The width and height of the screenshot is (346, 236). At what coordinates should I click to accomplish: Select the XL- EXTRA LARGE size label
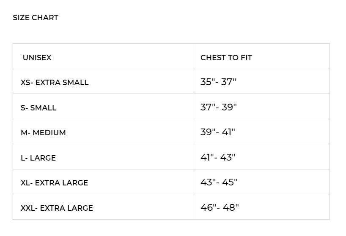tap(55, 183)
